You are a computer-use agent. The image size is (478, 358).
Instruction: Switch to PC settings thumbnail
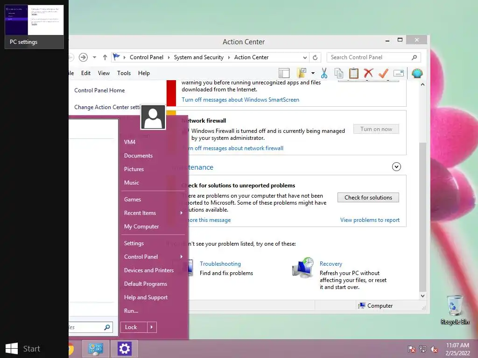click(35, 27)
